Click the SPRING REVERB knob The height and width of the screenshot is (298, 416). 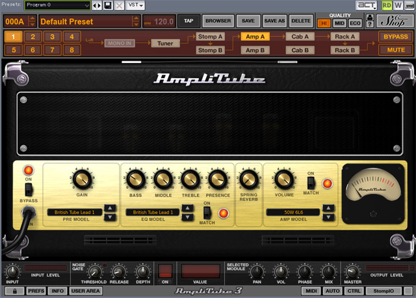pyautogui.click(x=249, y=180)
